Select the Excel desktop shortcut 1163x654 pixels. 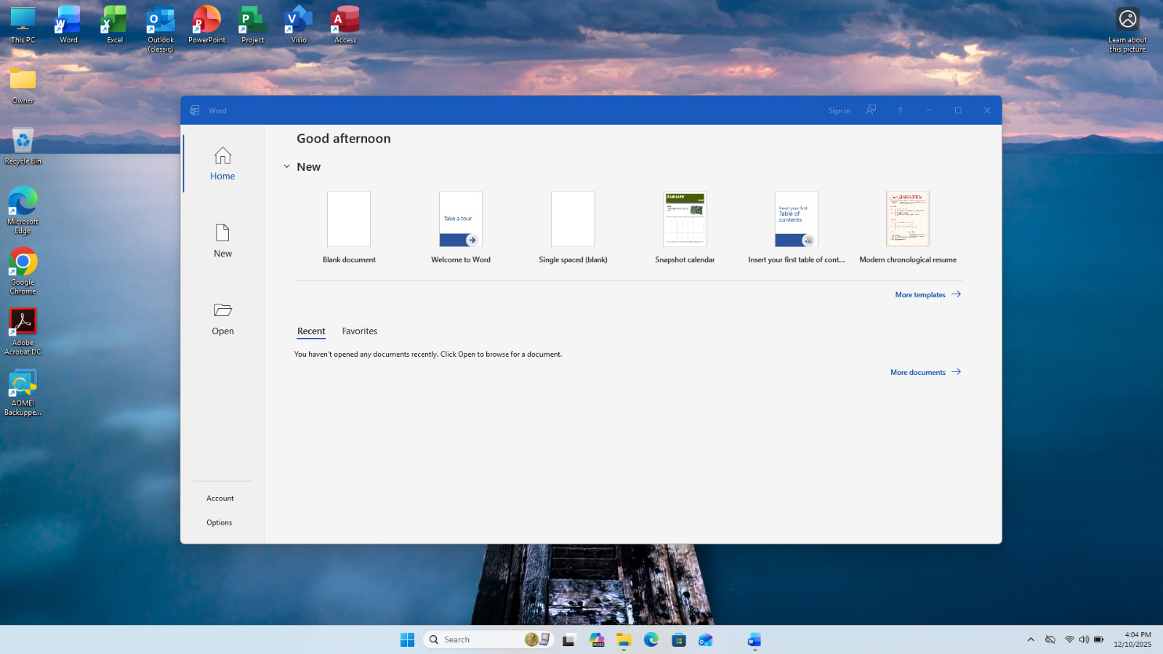pos(115,25)
